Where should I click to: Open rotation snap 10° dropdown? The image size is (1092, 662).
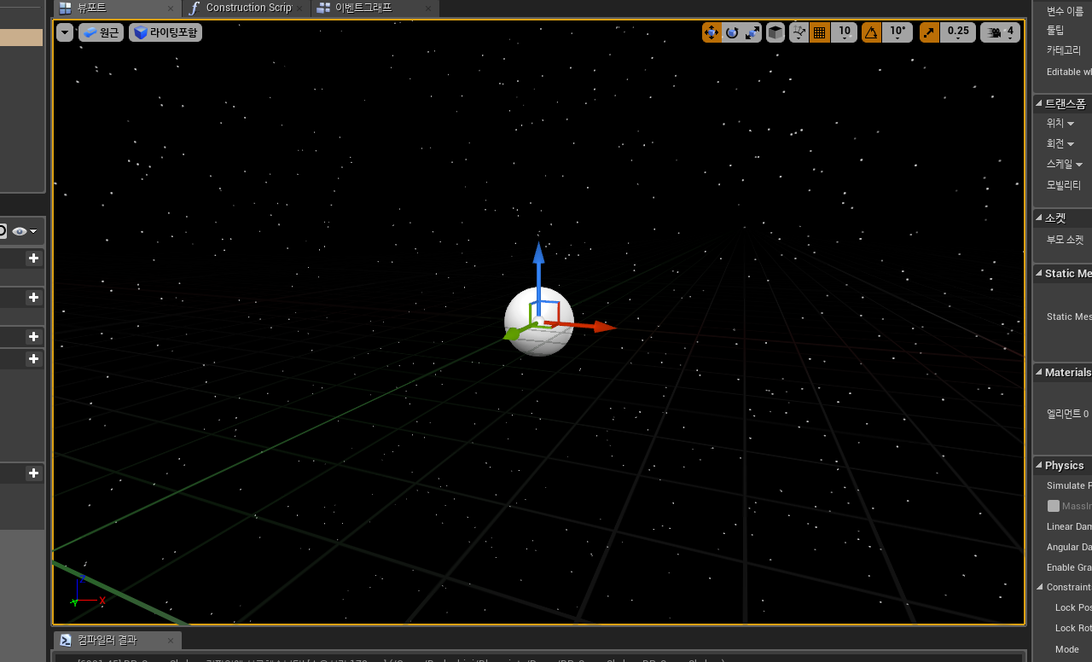pos(897,32)
